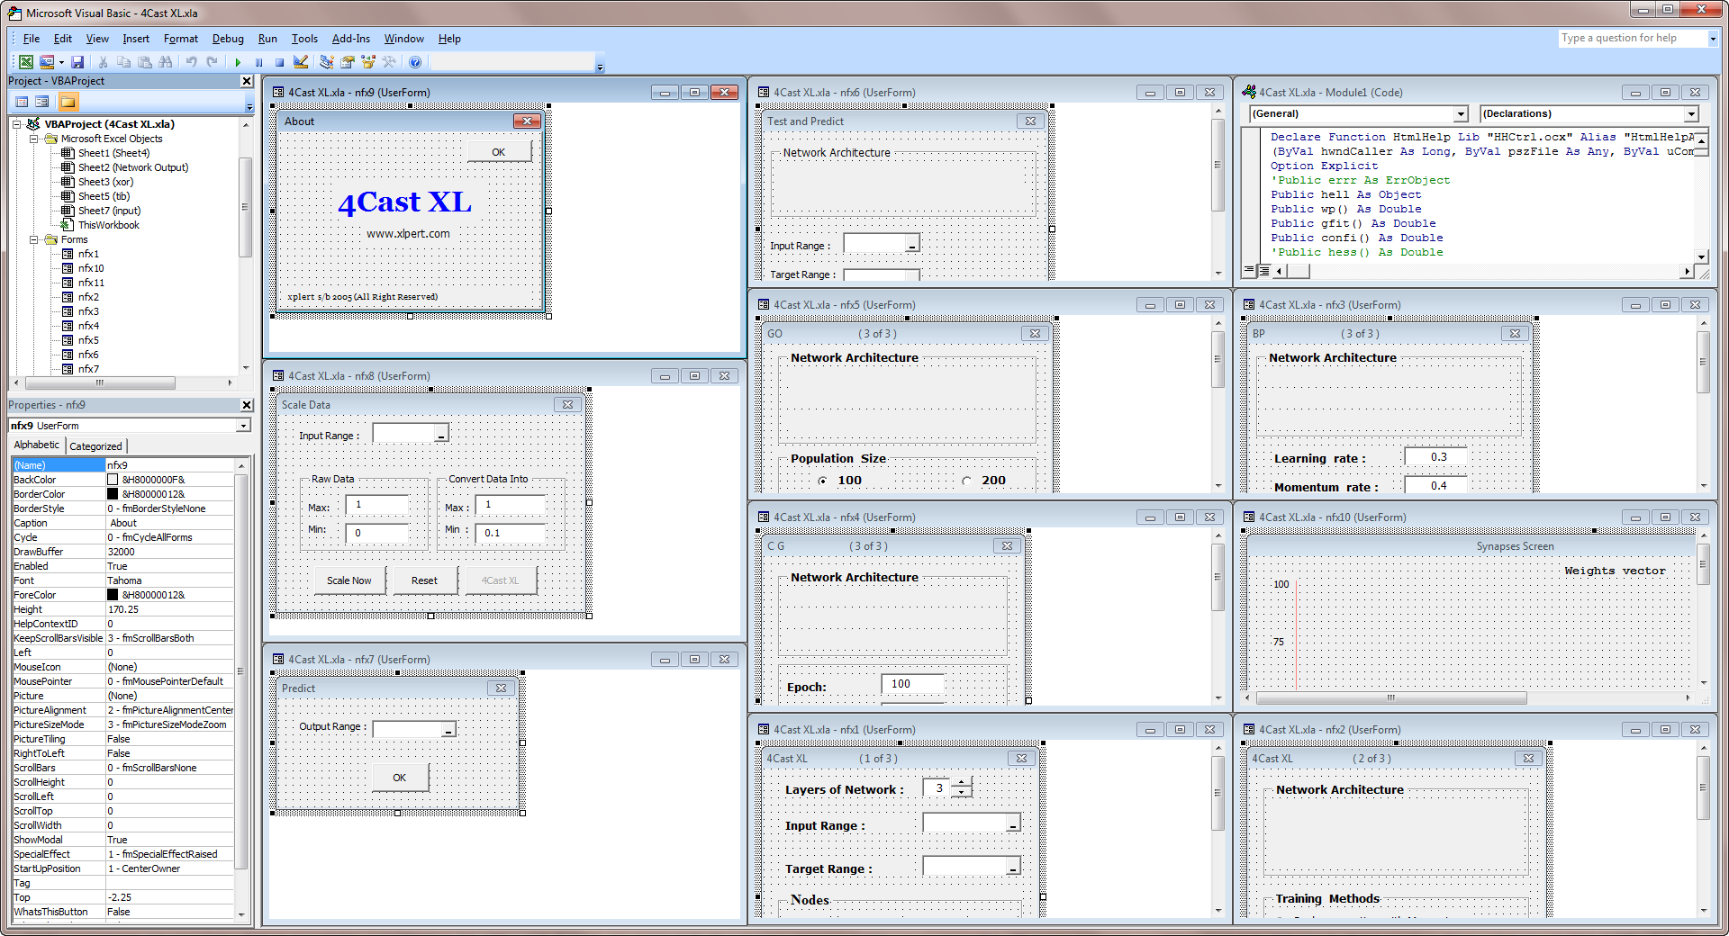Click the View Microsoft Excel toolbar icon

pyautogui.click(x=26, y=62)
